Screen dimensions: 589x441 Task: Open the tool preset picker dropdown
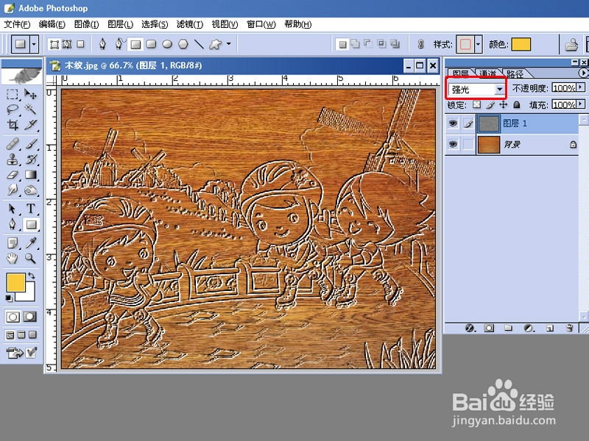(34, 44)
